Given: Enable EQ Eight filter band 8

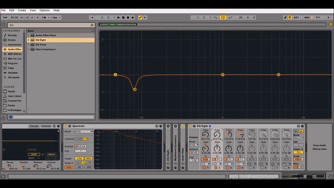Looking at the screenshot, I should (x=285, y=168).
